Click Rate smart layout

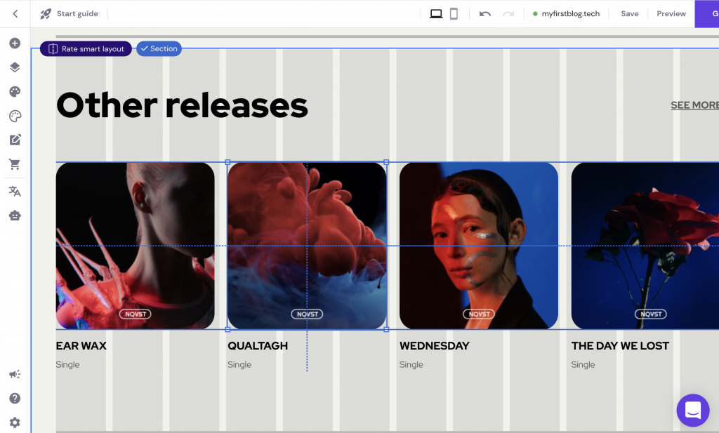pos(86,48)
